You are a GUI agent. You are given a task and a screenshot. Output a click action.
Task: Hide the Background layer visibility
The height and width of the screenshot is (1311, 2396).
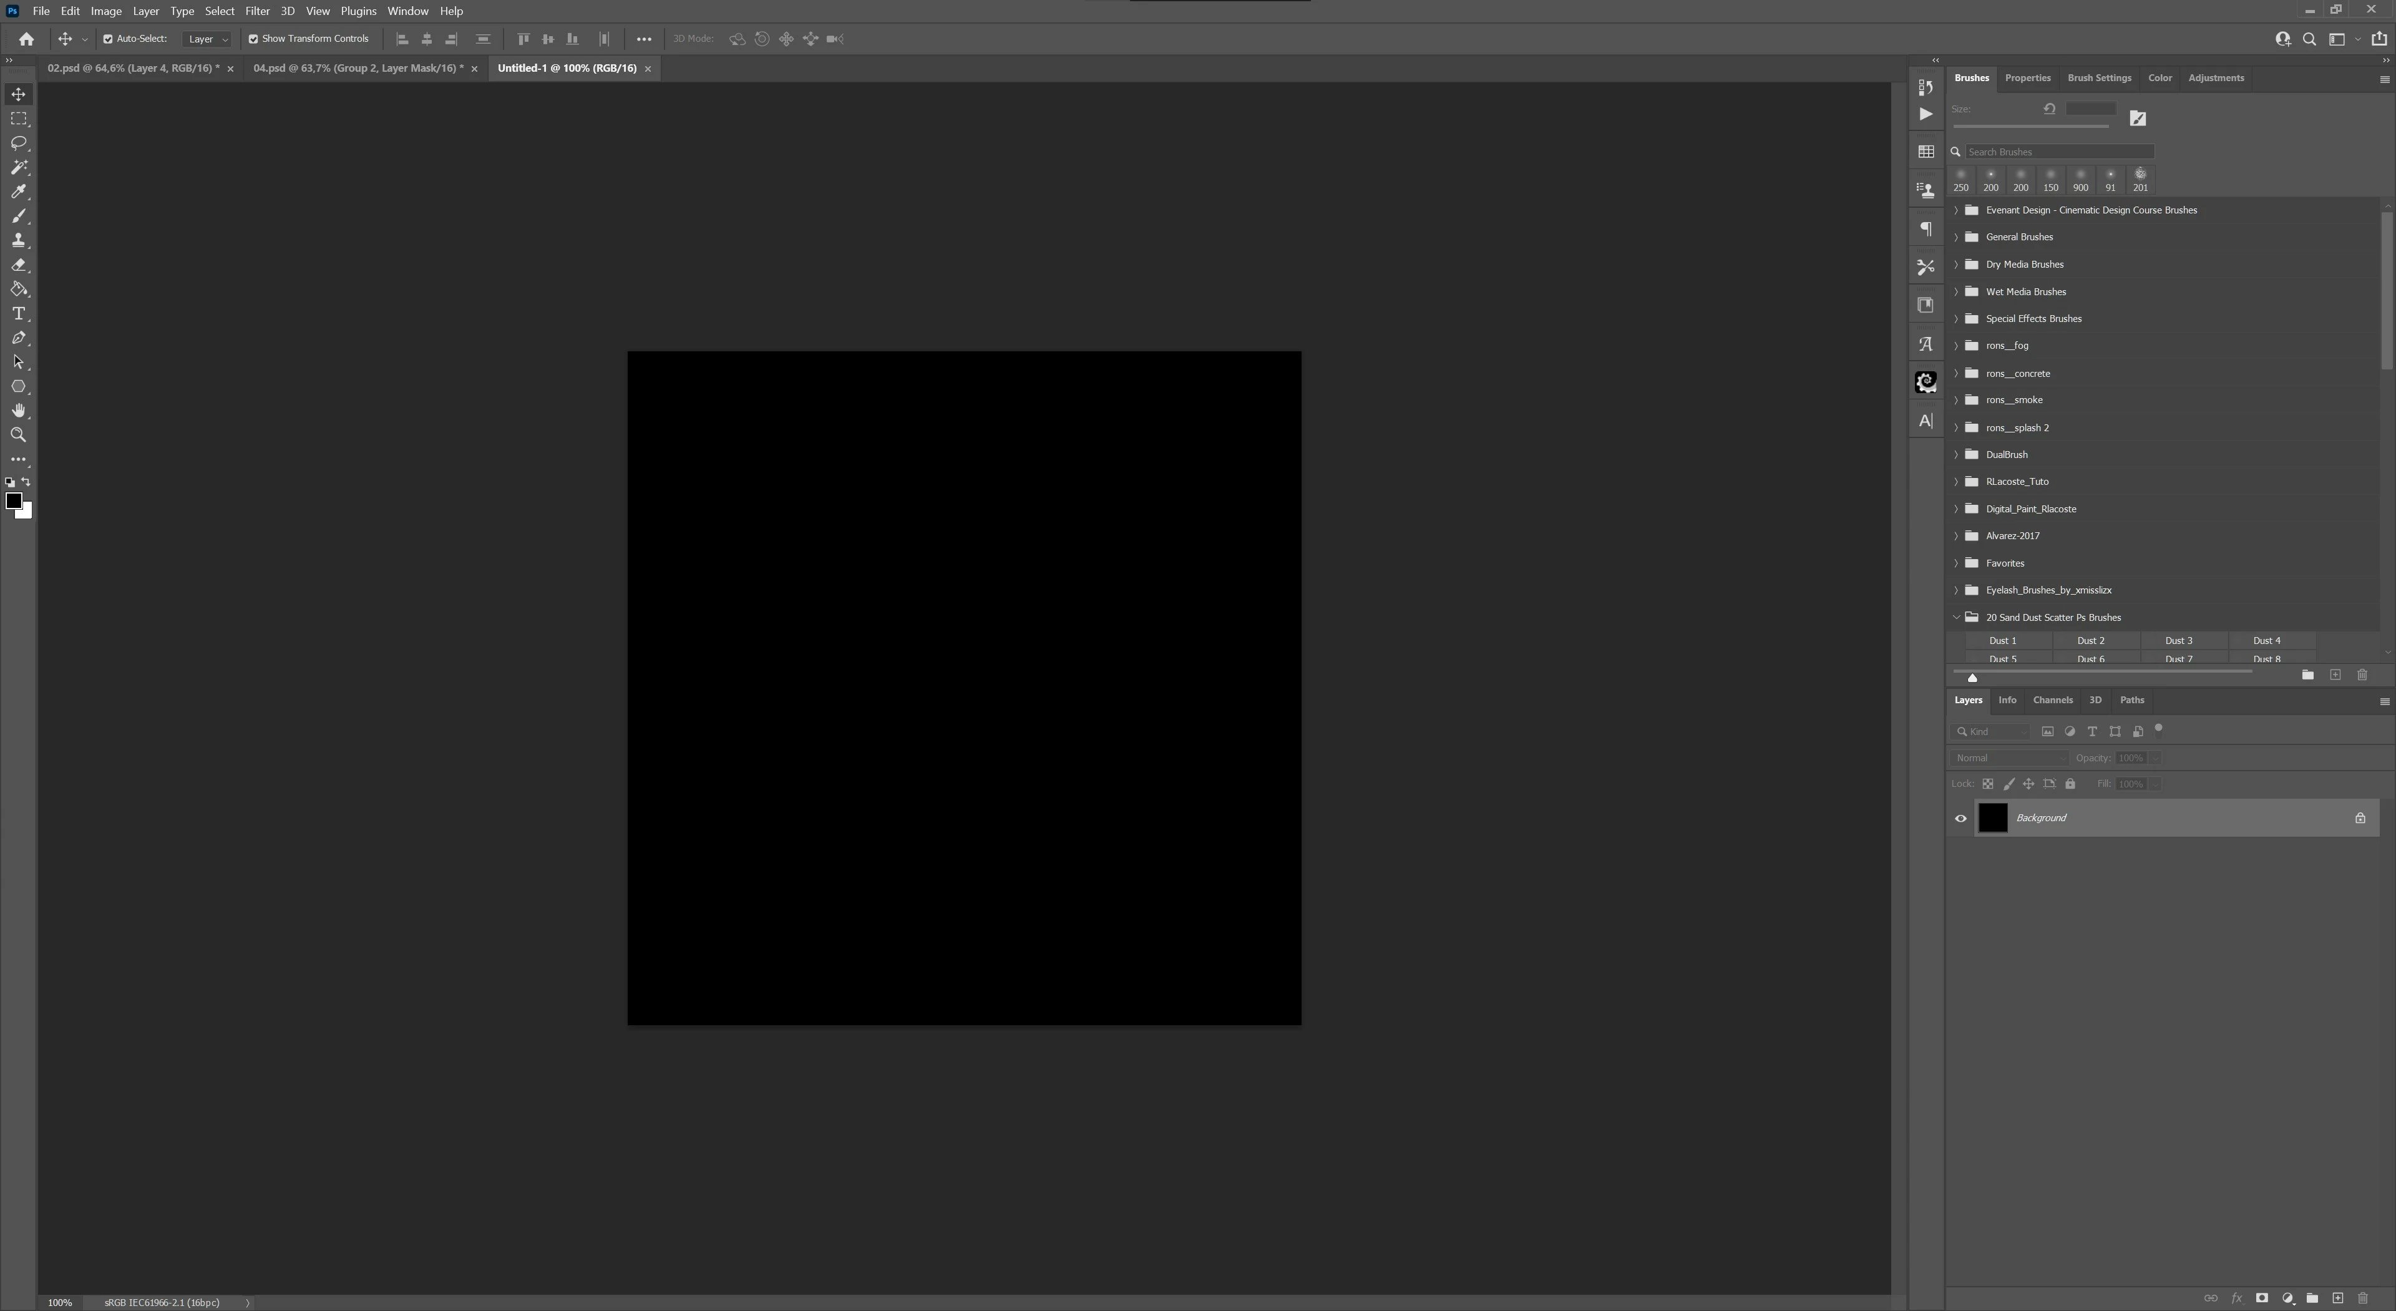(1960, 819)
